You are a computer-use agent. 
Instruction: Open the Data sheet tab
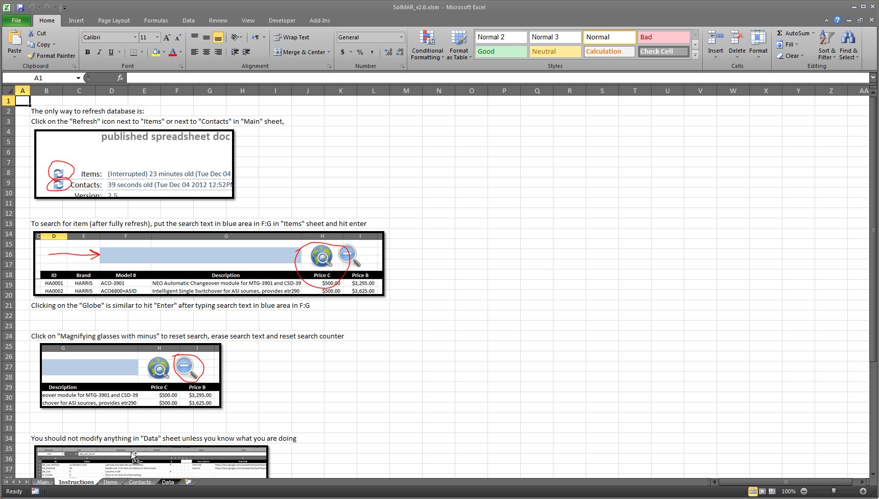(168, 482)
